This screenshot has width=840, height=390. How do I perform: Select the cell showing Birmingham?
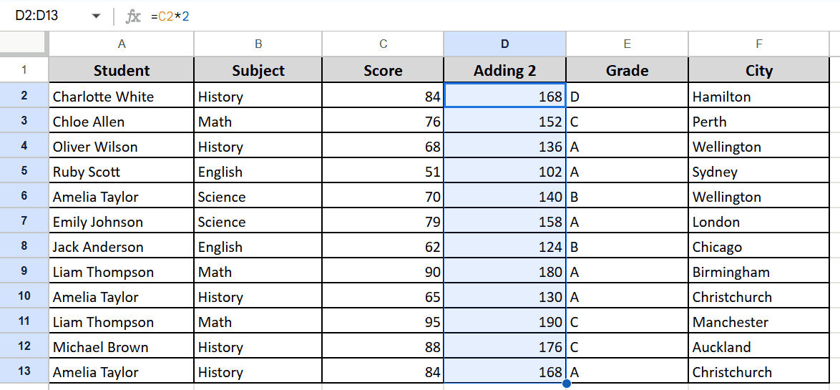point(758,272)
